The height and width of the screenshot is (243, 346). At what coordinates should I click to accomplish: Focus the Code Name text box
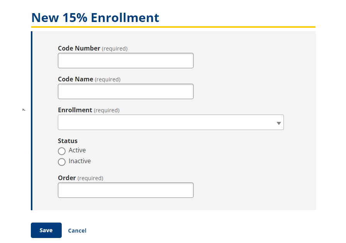(125, 91)
